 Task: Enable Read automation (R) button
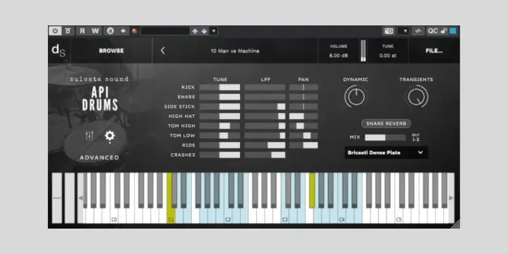coord(83,31)
